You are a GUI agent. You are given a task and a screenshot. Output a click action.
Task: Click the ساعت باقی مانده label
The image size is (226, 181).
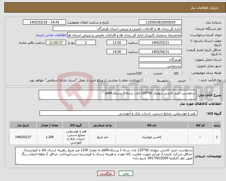tap(32, 43)
